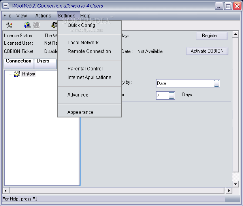
Task: Click the globe with computer connect icon
Action: (x=27, y=25)
